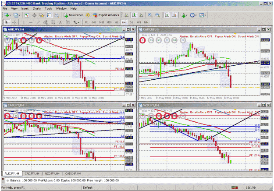Image resolution: width=274 pixels, height=191 pixels.
Task: Select the Text tool
Action: click(x=60, y=22)
